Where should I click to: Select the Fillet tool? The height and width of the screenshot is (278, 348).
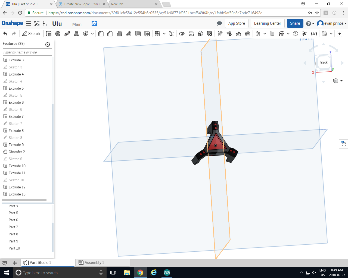(x=101, y=34)
